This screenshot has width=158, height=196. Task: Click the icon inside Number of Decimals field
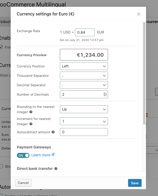pyautogui.click(x=105, y=94)
